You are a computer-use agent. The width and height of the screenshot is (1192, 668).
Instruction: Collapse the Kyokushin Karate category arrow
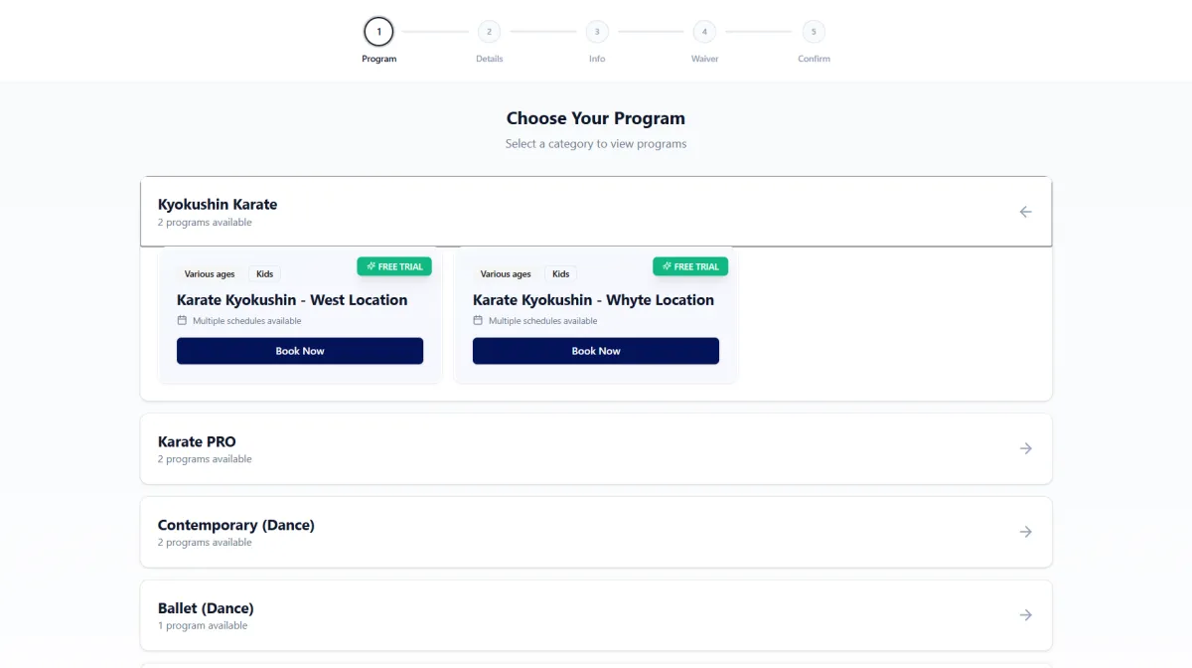(1025, 212)
